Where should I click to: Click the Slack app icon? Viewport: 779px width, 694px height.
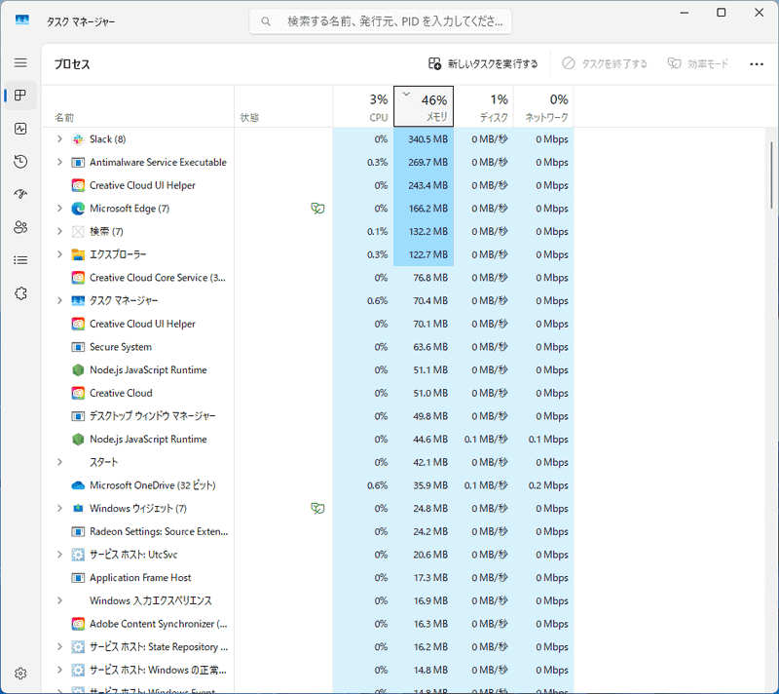(x=78, y=139)
